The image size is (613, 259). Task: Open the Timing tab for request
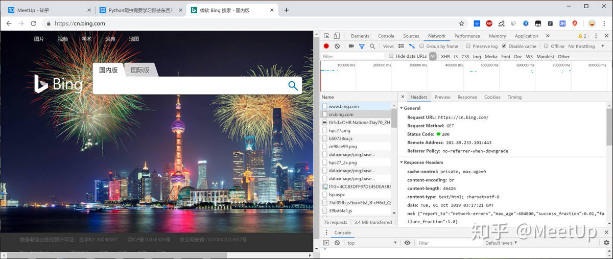click(514, 97)
